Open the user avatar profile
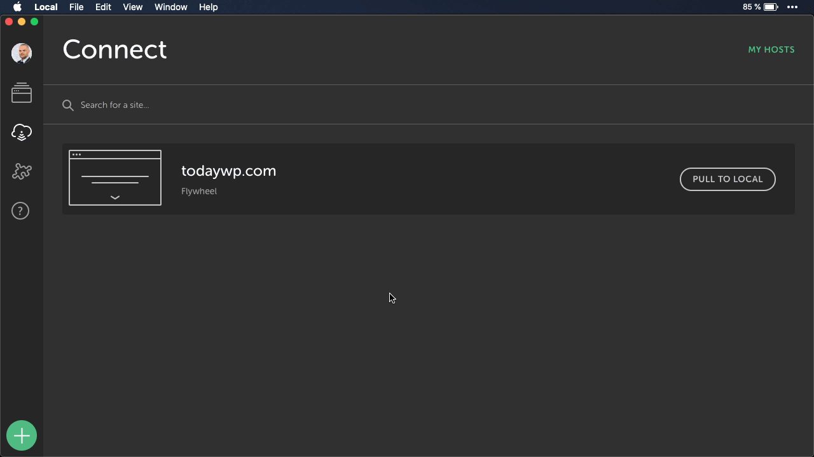 [22, 53]
